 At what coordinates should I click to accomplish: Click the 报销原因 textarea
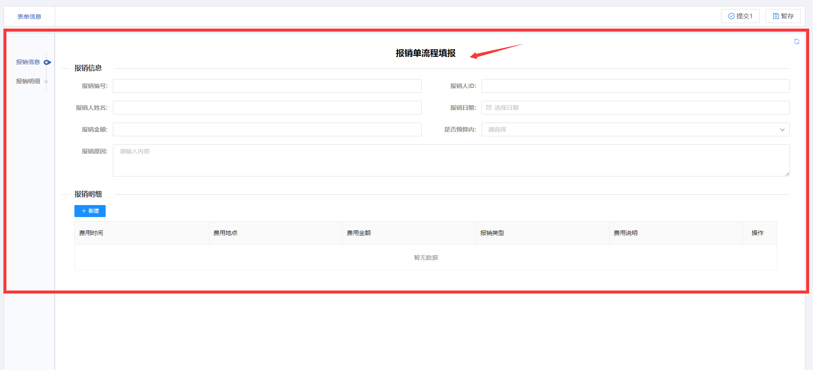[x=451, y=160]
